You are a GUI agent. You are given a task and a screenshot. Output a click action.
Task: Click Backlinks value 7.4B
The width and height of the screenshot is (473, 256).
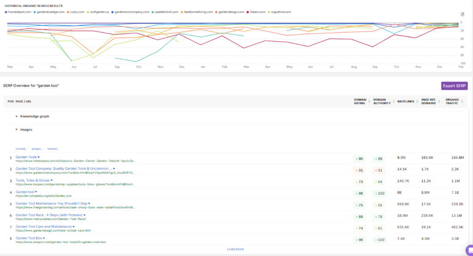point(400,238)
